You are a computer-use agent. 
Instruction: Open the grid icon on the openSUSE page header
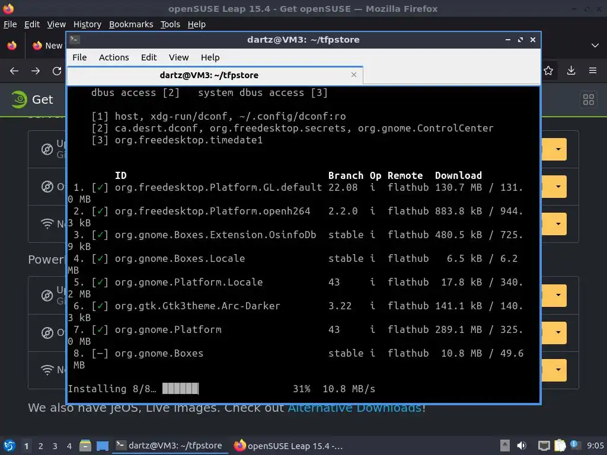point(589,100)
